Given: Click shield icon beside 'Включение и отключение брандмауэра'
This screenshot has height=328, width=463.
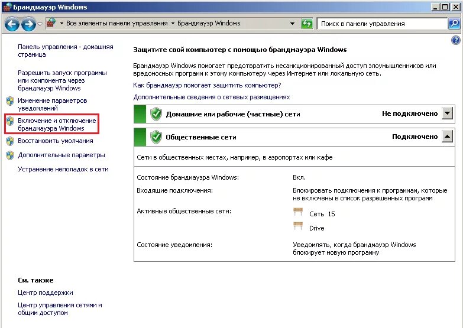Looking at the screenshot, I should [10, 121].
